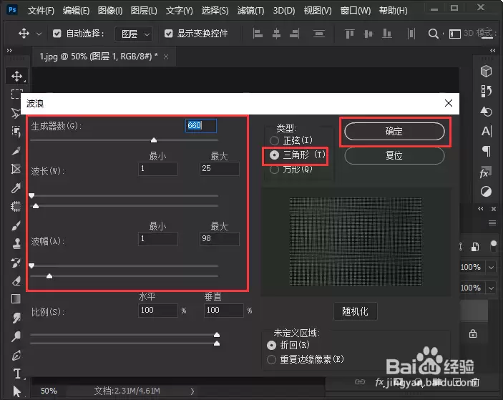
Task: Select the Horizontal Type tool
Action: 16,374
